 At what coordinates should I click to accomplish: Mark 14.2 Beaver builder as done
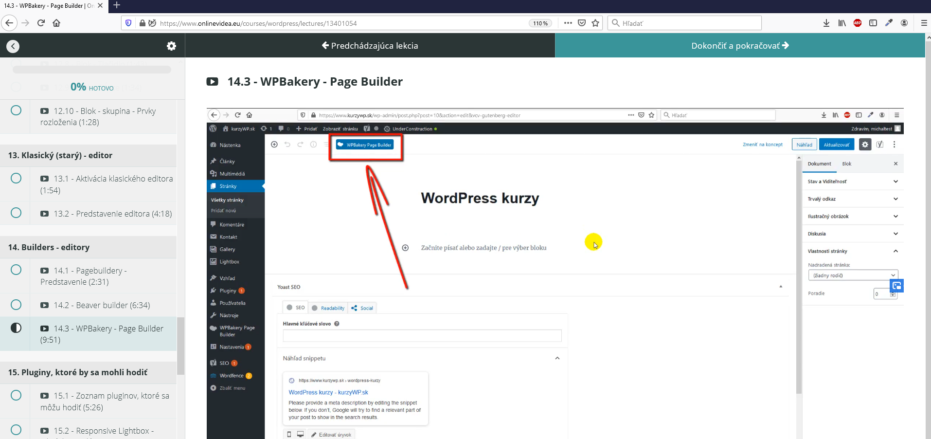(x=16, y=305)
